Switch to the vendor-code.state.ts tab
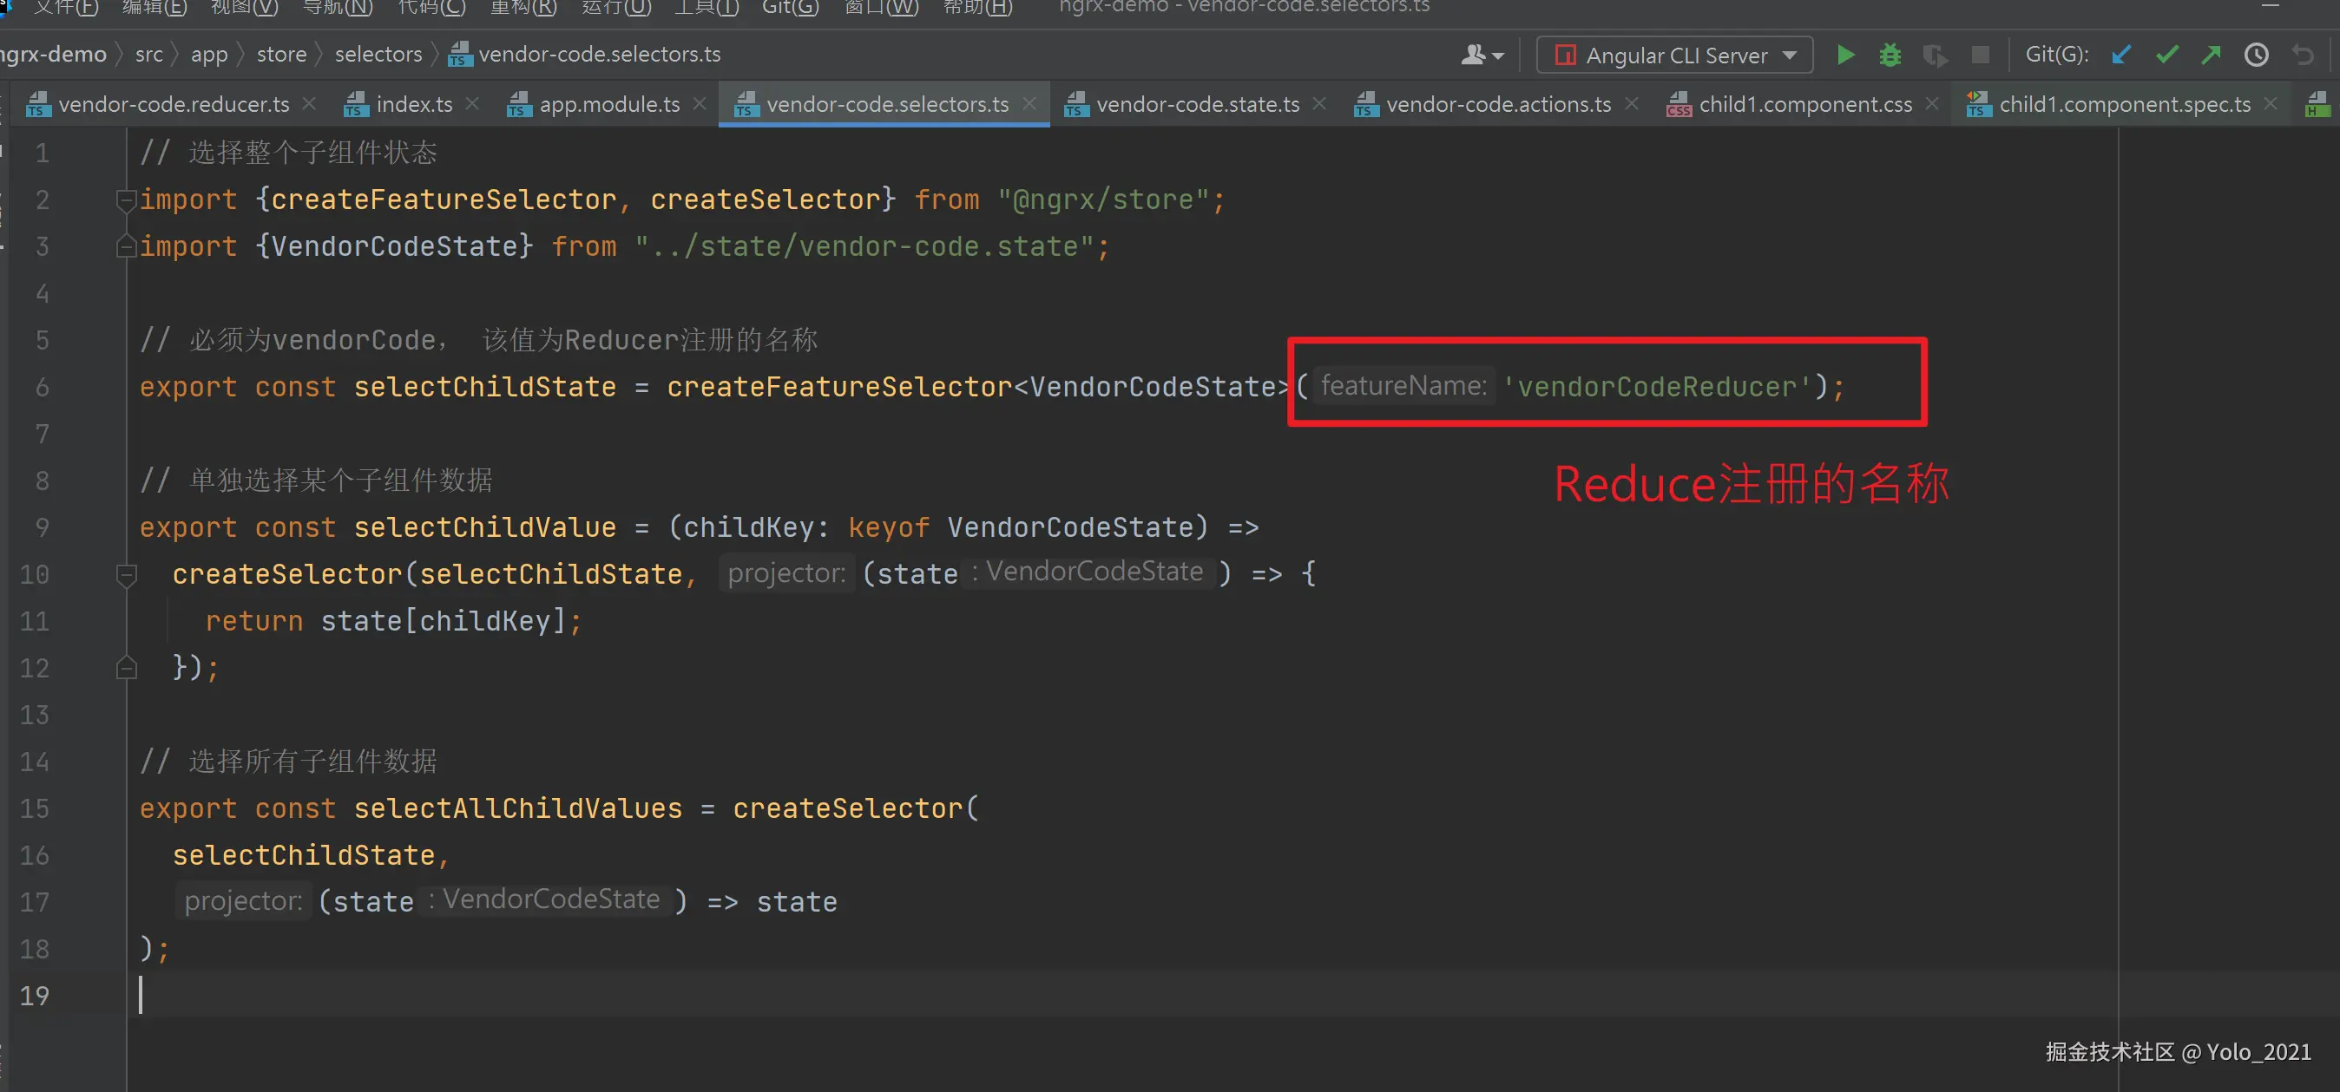 (1196, 104)
